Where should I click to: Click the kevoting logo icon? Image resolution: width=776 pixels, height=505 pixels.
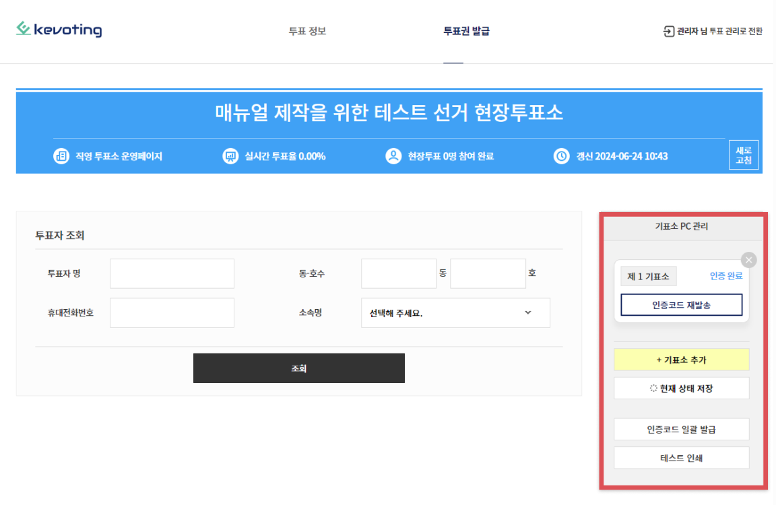(24, 28)
